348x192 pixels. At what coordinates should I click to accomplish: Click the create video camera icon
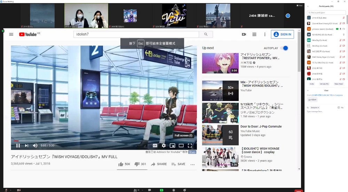[244, 34]
